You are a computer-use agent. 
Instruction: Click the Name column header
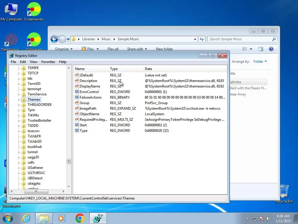[91, 69]
